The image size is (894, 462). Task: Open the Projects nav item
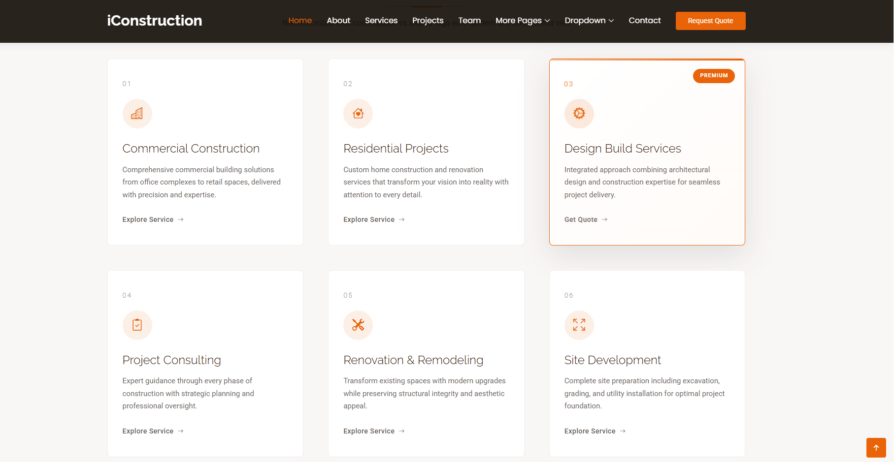[428, 21]
